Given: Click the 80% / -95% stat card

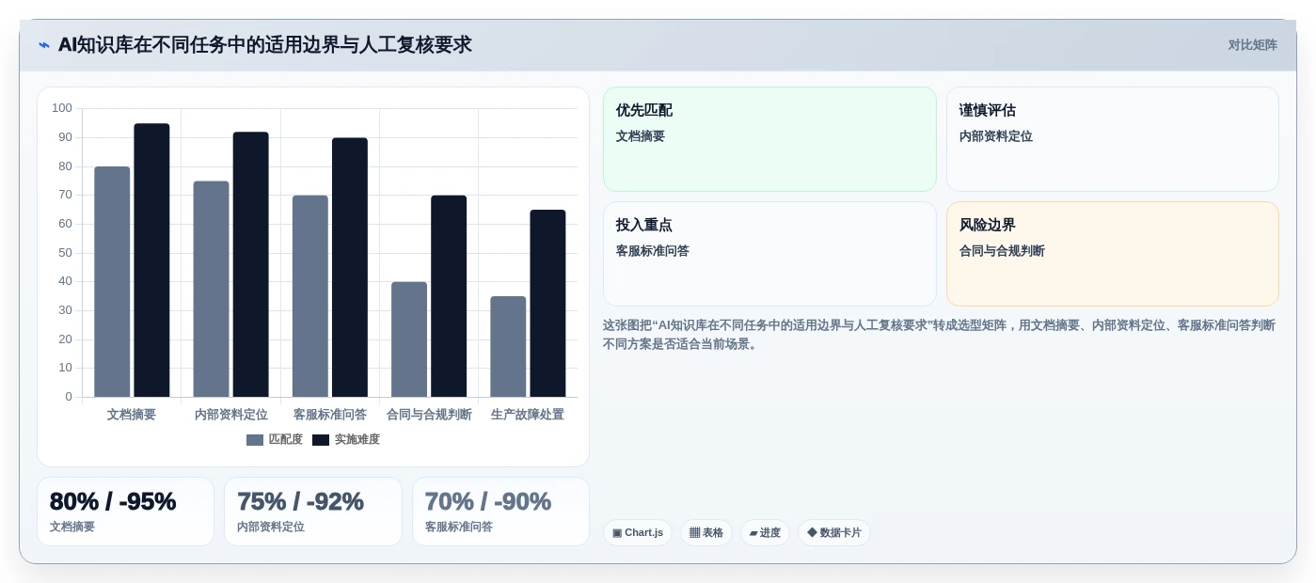Looking at the screenshot, I should (125, 512).
